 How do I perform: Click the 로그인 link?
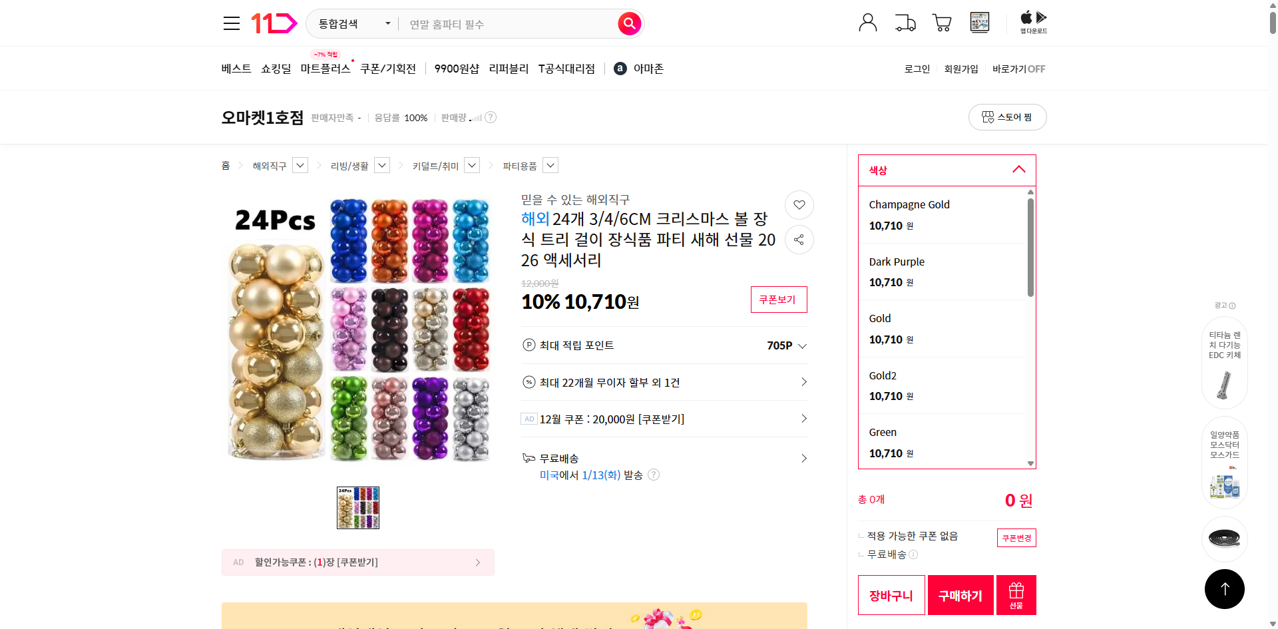(917, 68)
